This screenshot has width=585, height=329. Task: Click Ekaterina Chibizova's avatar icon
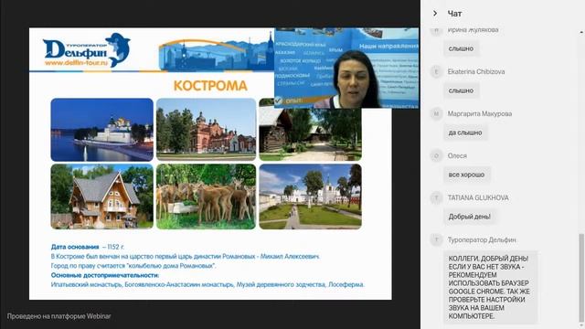[436, 71]
